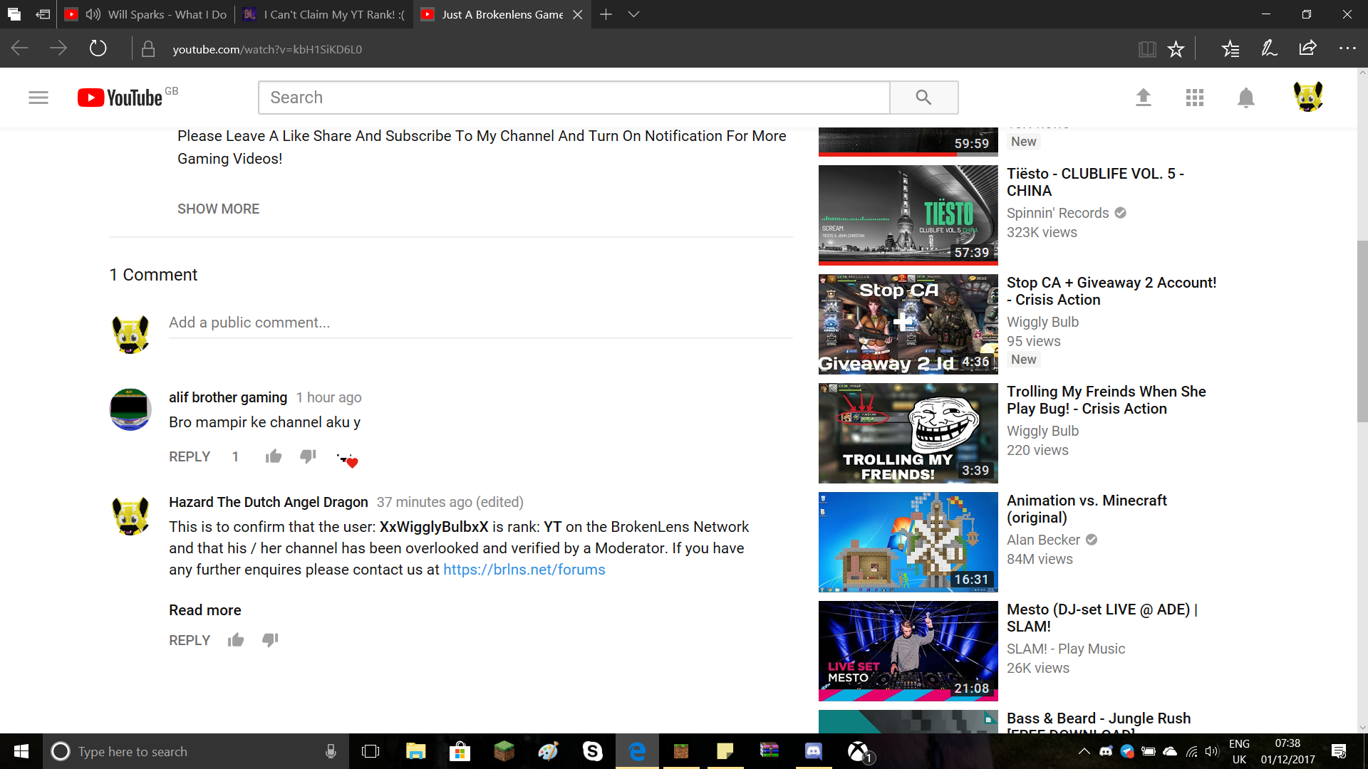
Task: Dislike alif brother gaming's comment
Action: pos(308,456)
